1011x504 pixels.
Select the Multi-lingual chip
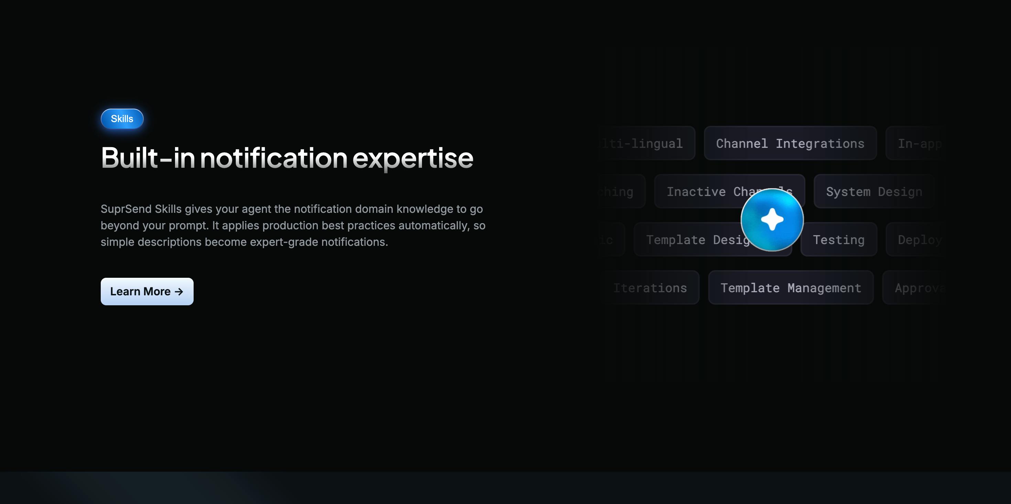[646, 143]
